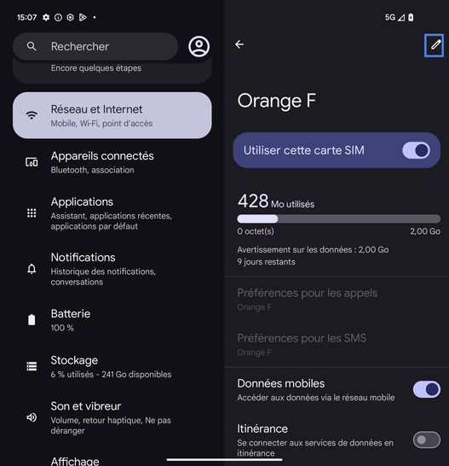
Task: Tap the magnifier search icon
Action: [32, 46]
